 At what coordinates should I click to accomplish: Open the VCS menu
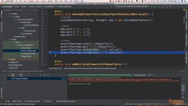[x=70, y=1]
